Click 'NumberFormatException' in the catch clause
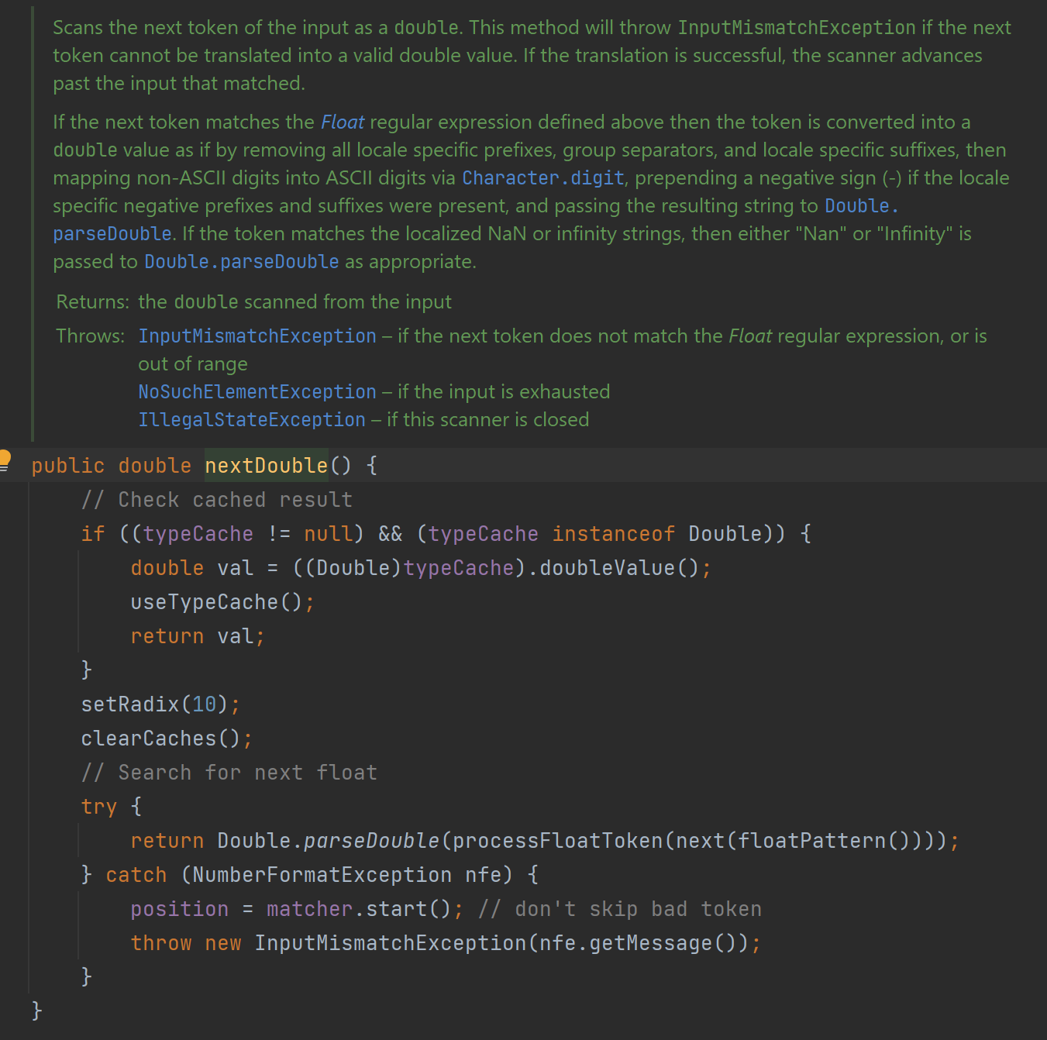Viewport: 1047px width, 1040px height. click(322, 875)
